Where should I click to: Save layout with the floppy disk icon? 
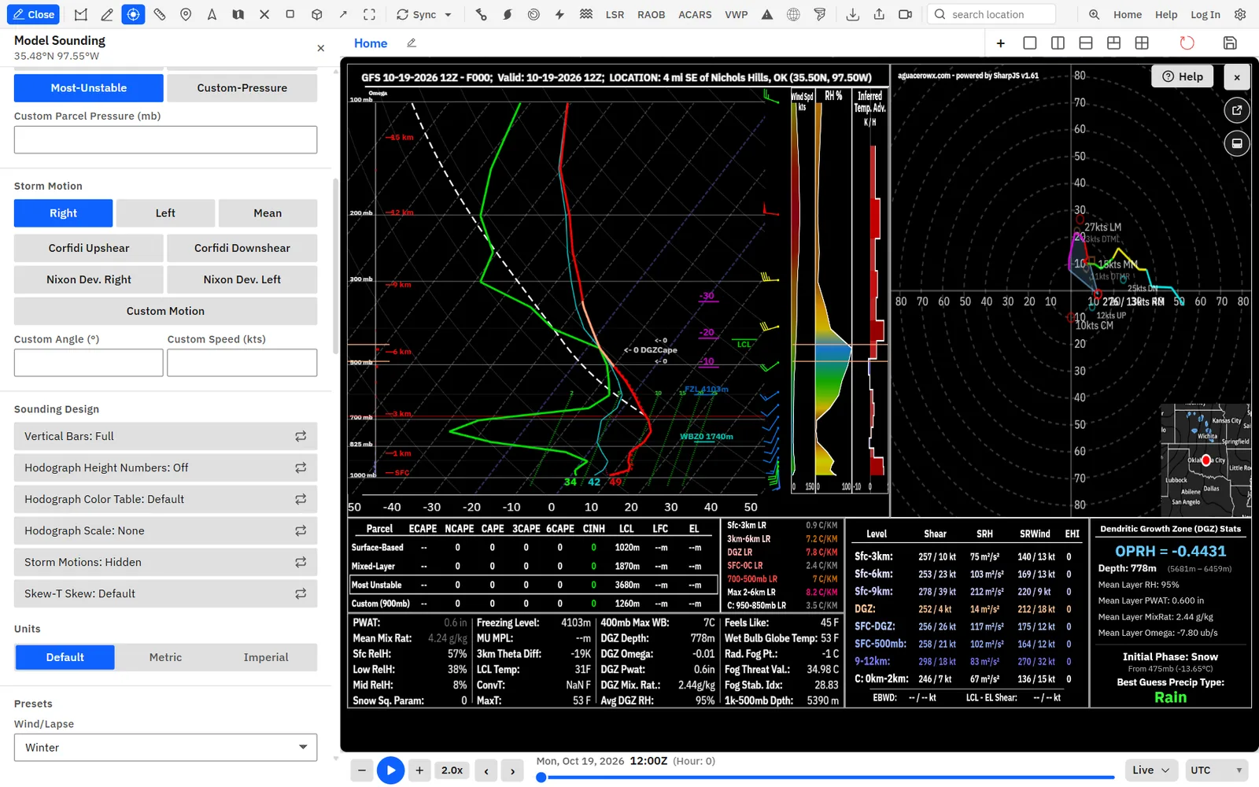(1230, 43)
